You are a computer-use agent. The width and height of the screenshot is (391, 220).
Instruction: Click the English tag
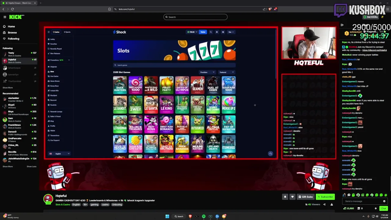(76, 204)
